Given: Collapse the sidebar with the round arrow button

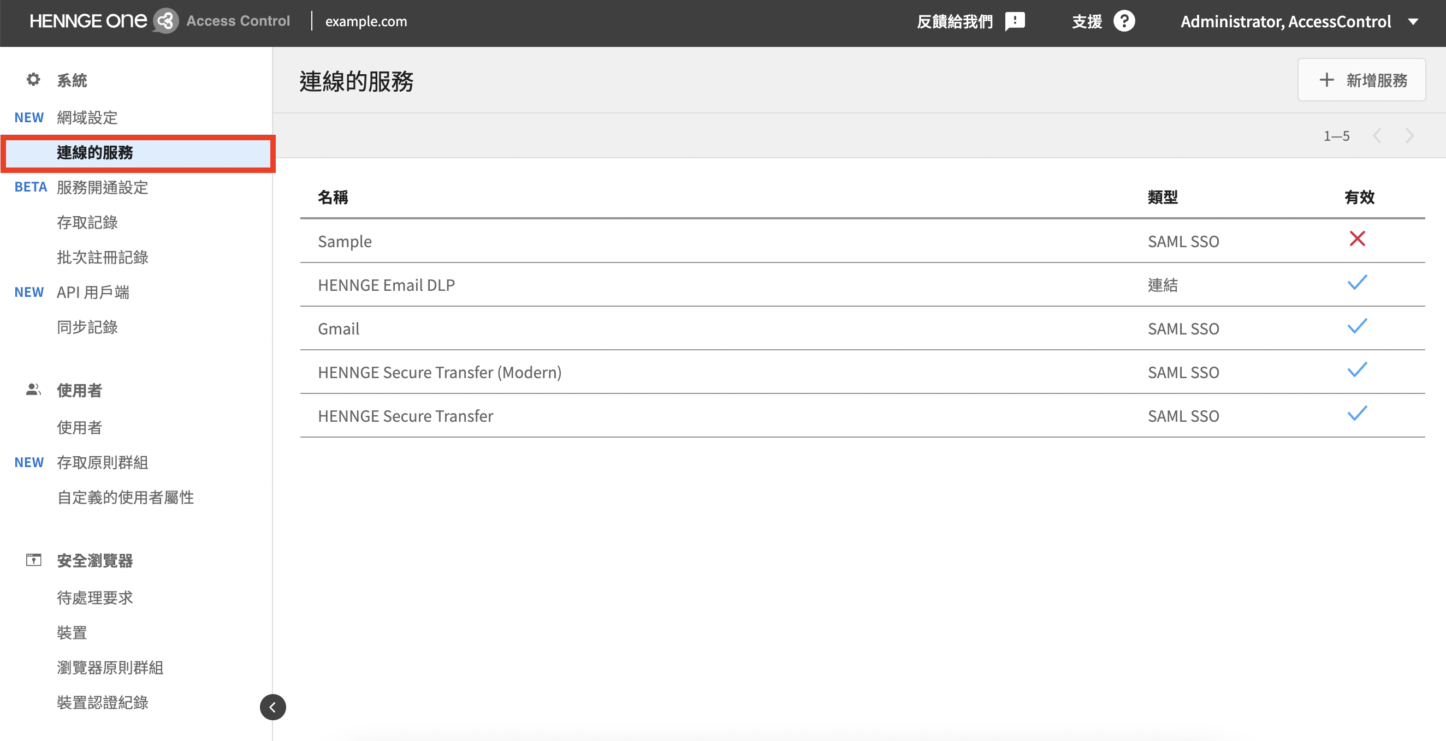Looking at the screenshot, I should (x=273, y=707).
